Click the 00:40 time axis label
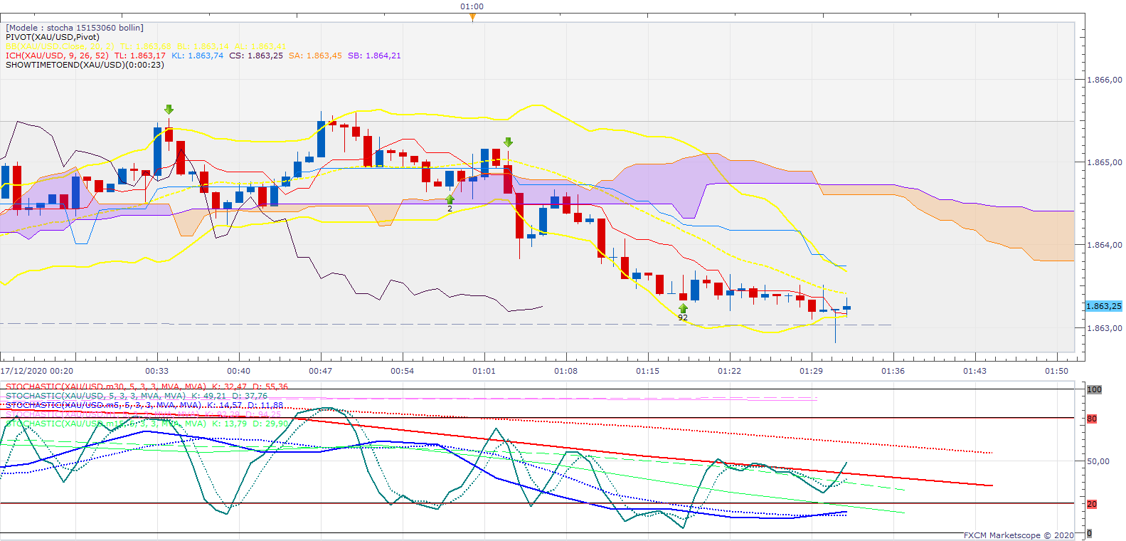This screenshot has height=541, width=1126. 239,371
